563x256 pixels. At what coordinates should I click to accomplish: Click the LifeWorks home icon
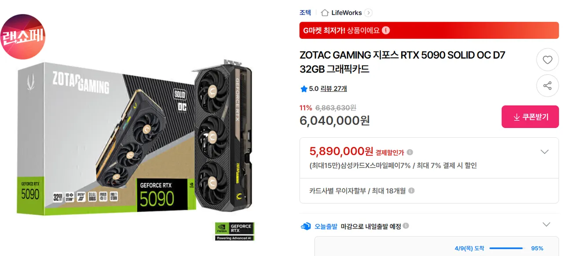pos(325,13)
